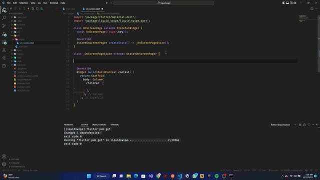Expand the build folder

pos(17,28)
